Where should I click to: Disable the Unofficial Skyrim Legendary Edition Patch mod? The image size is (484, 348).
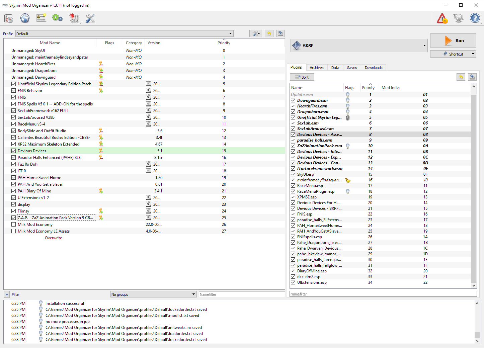point(13,84)
